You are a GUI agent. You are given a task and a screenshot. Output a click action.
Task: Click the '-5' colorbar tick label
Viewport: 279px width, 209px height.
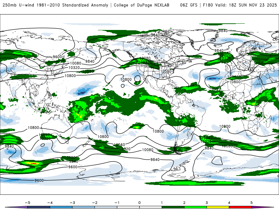28,203
